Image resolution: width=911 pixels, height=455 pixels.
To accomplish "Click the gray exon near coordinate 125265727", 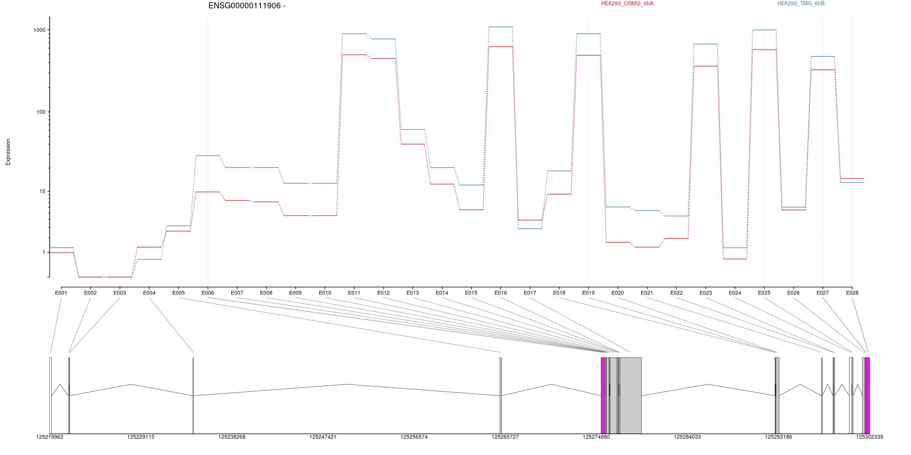I will pos(501,395).
